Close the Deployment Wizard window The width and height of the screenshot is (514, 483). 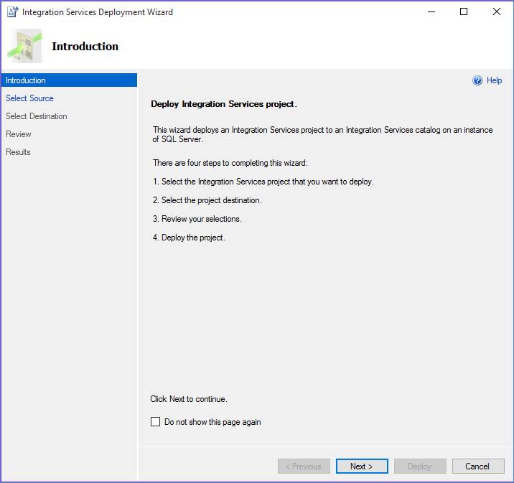(496, 11)
